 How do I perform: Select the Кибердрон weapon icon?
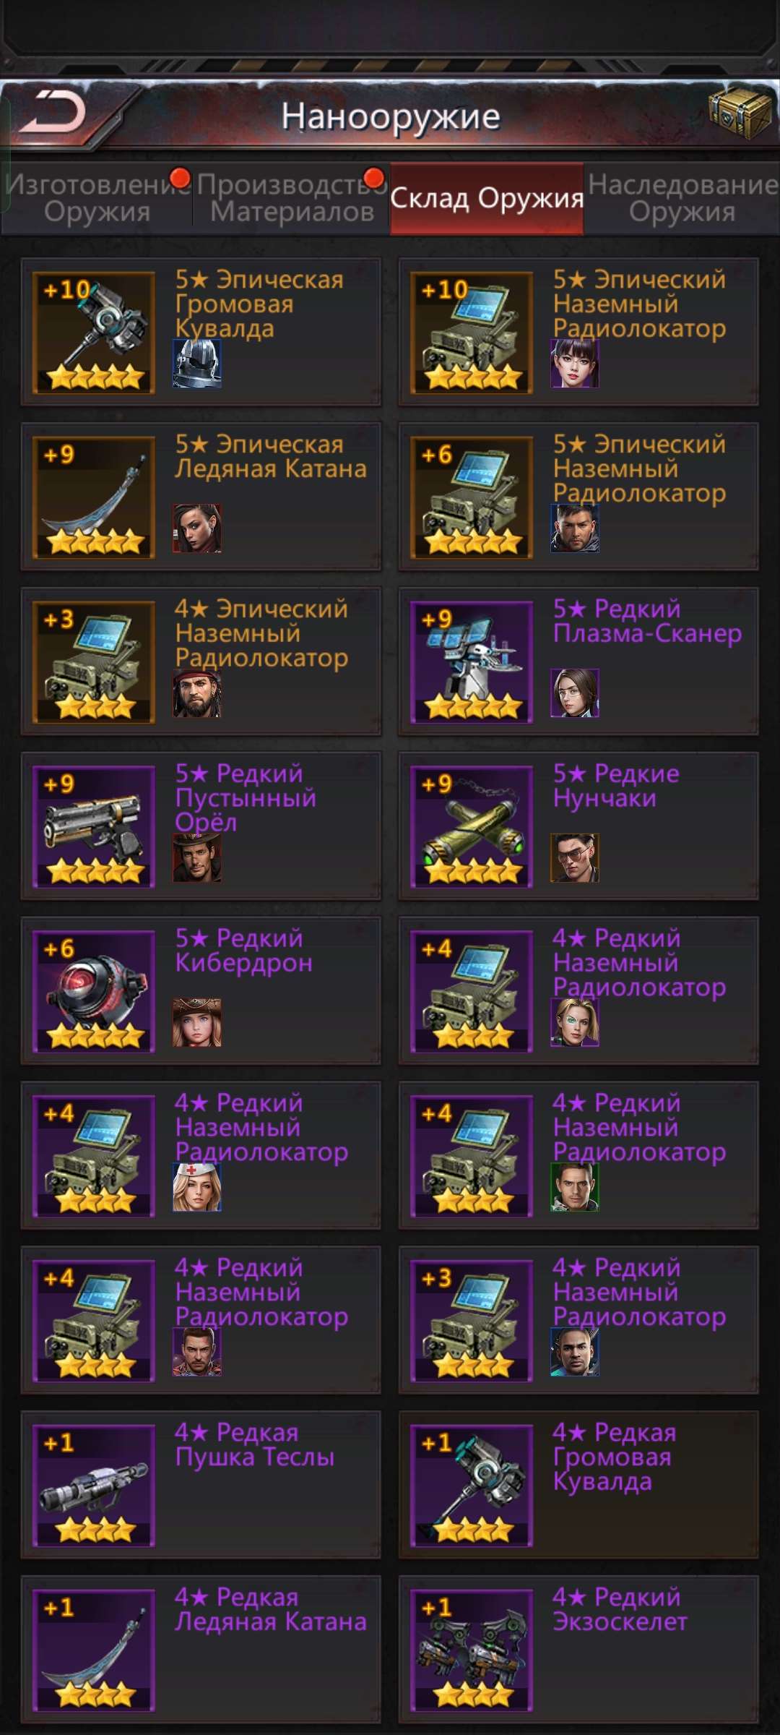(94, 991)
